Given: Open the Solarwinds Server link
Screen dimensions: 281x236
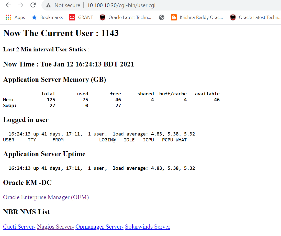Looking at the screenshot, I should click(148, 227).
